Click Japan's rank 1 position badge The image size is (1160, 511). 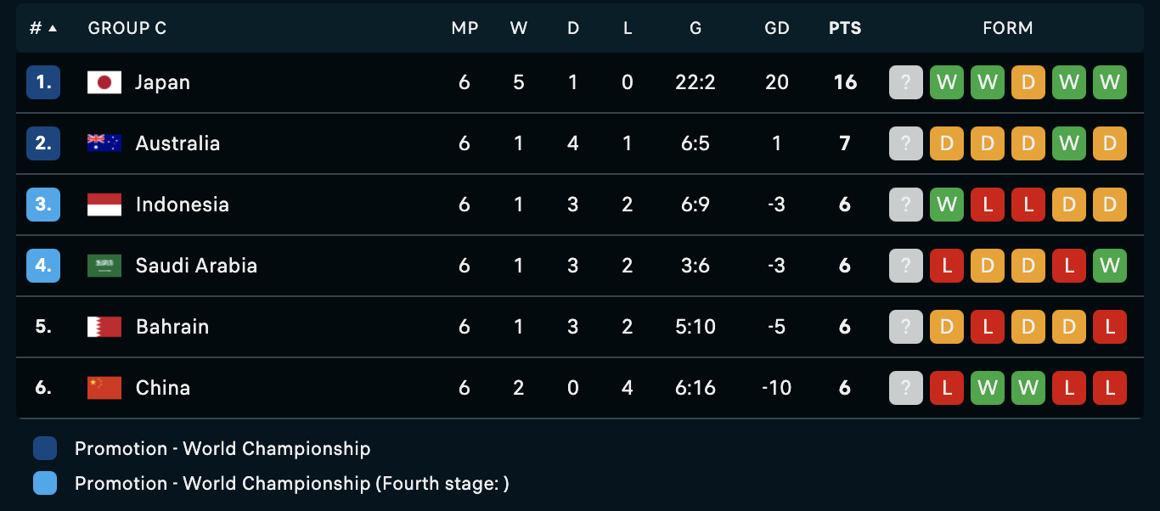coord(43,82)
